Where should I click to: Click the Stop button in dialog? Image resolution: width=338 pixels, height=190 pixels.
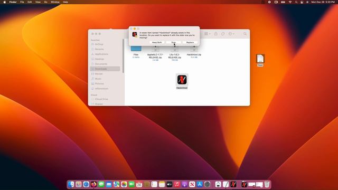coord(174,42)
